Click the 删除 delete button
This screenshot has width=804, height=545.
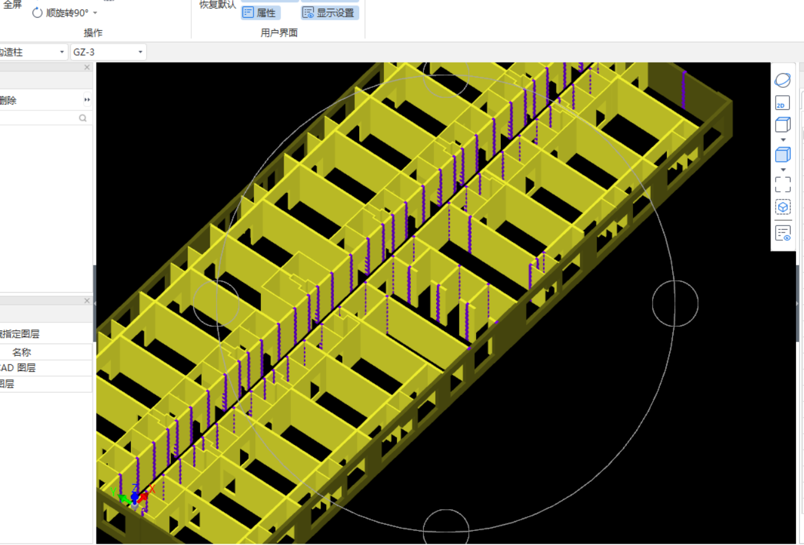point(8,101)
